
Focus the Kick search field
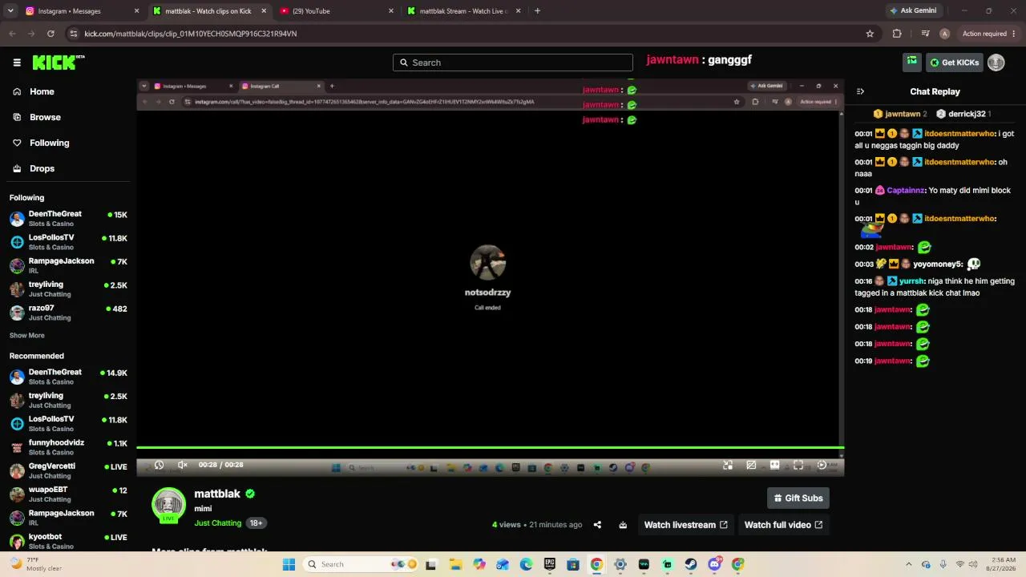click(x=513, y=63)
